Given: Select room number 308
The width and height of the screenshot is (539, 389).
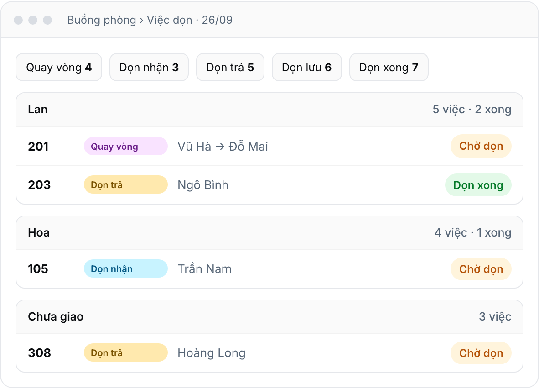Looking at the screenshot, I should coord(39,353).
